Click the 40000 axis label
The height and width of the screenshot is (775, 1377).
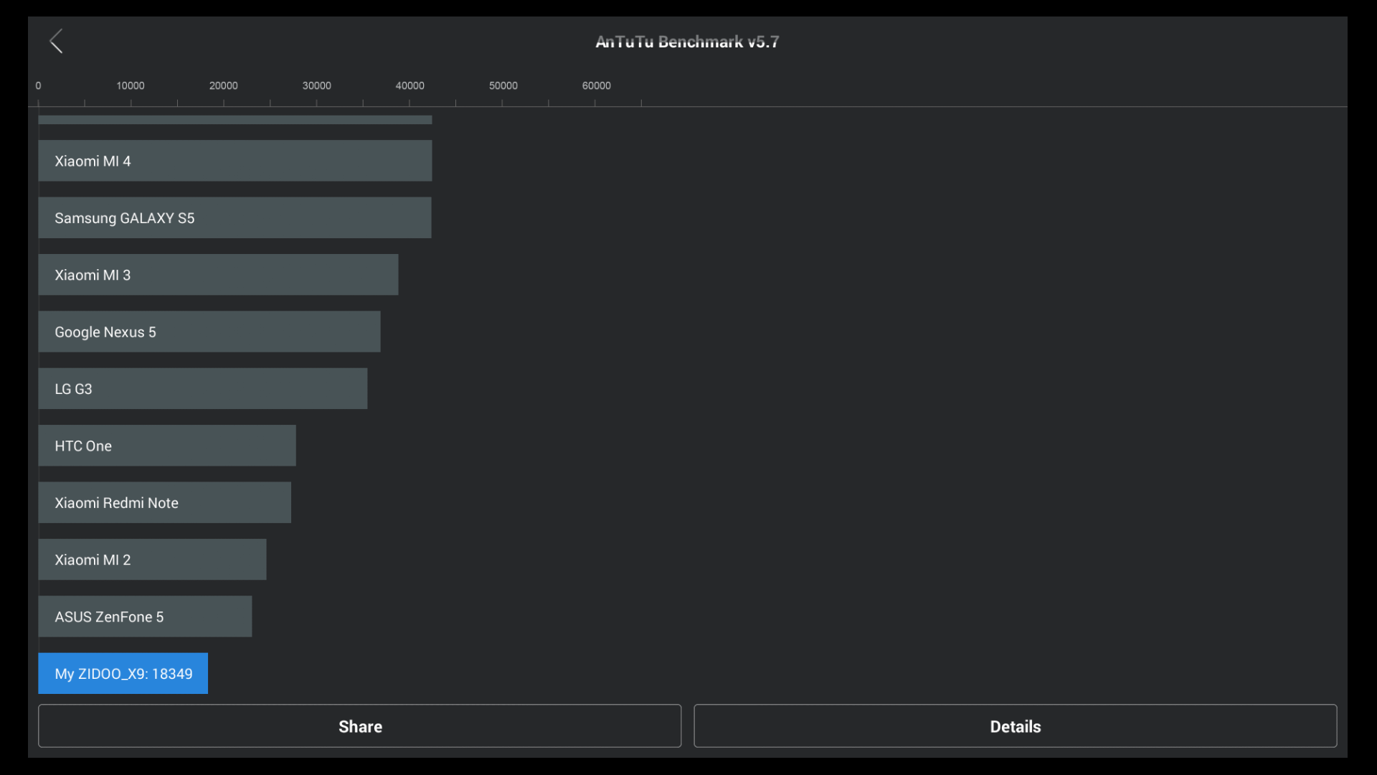(x=410, y=85)
